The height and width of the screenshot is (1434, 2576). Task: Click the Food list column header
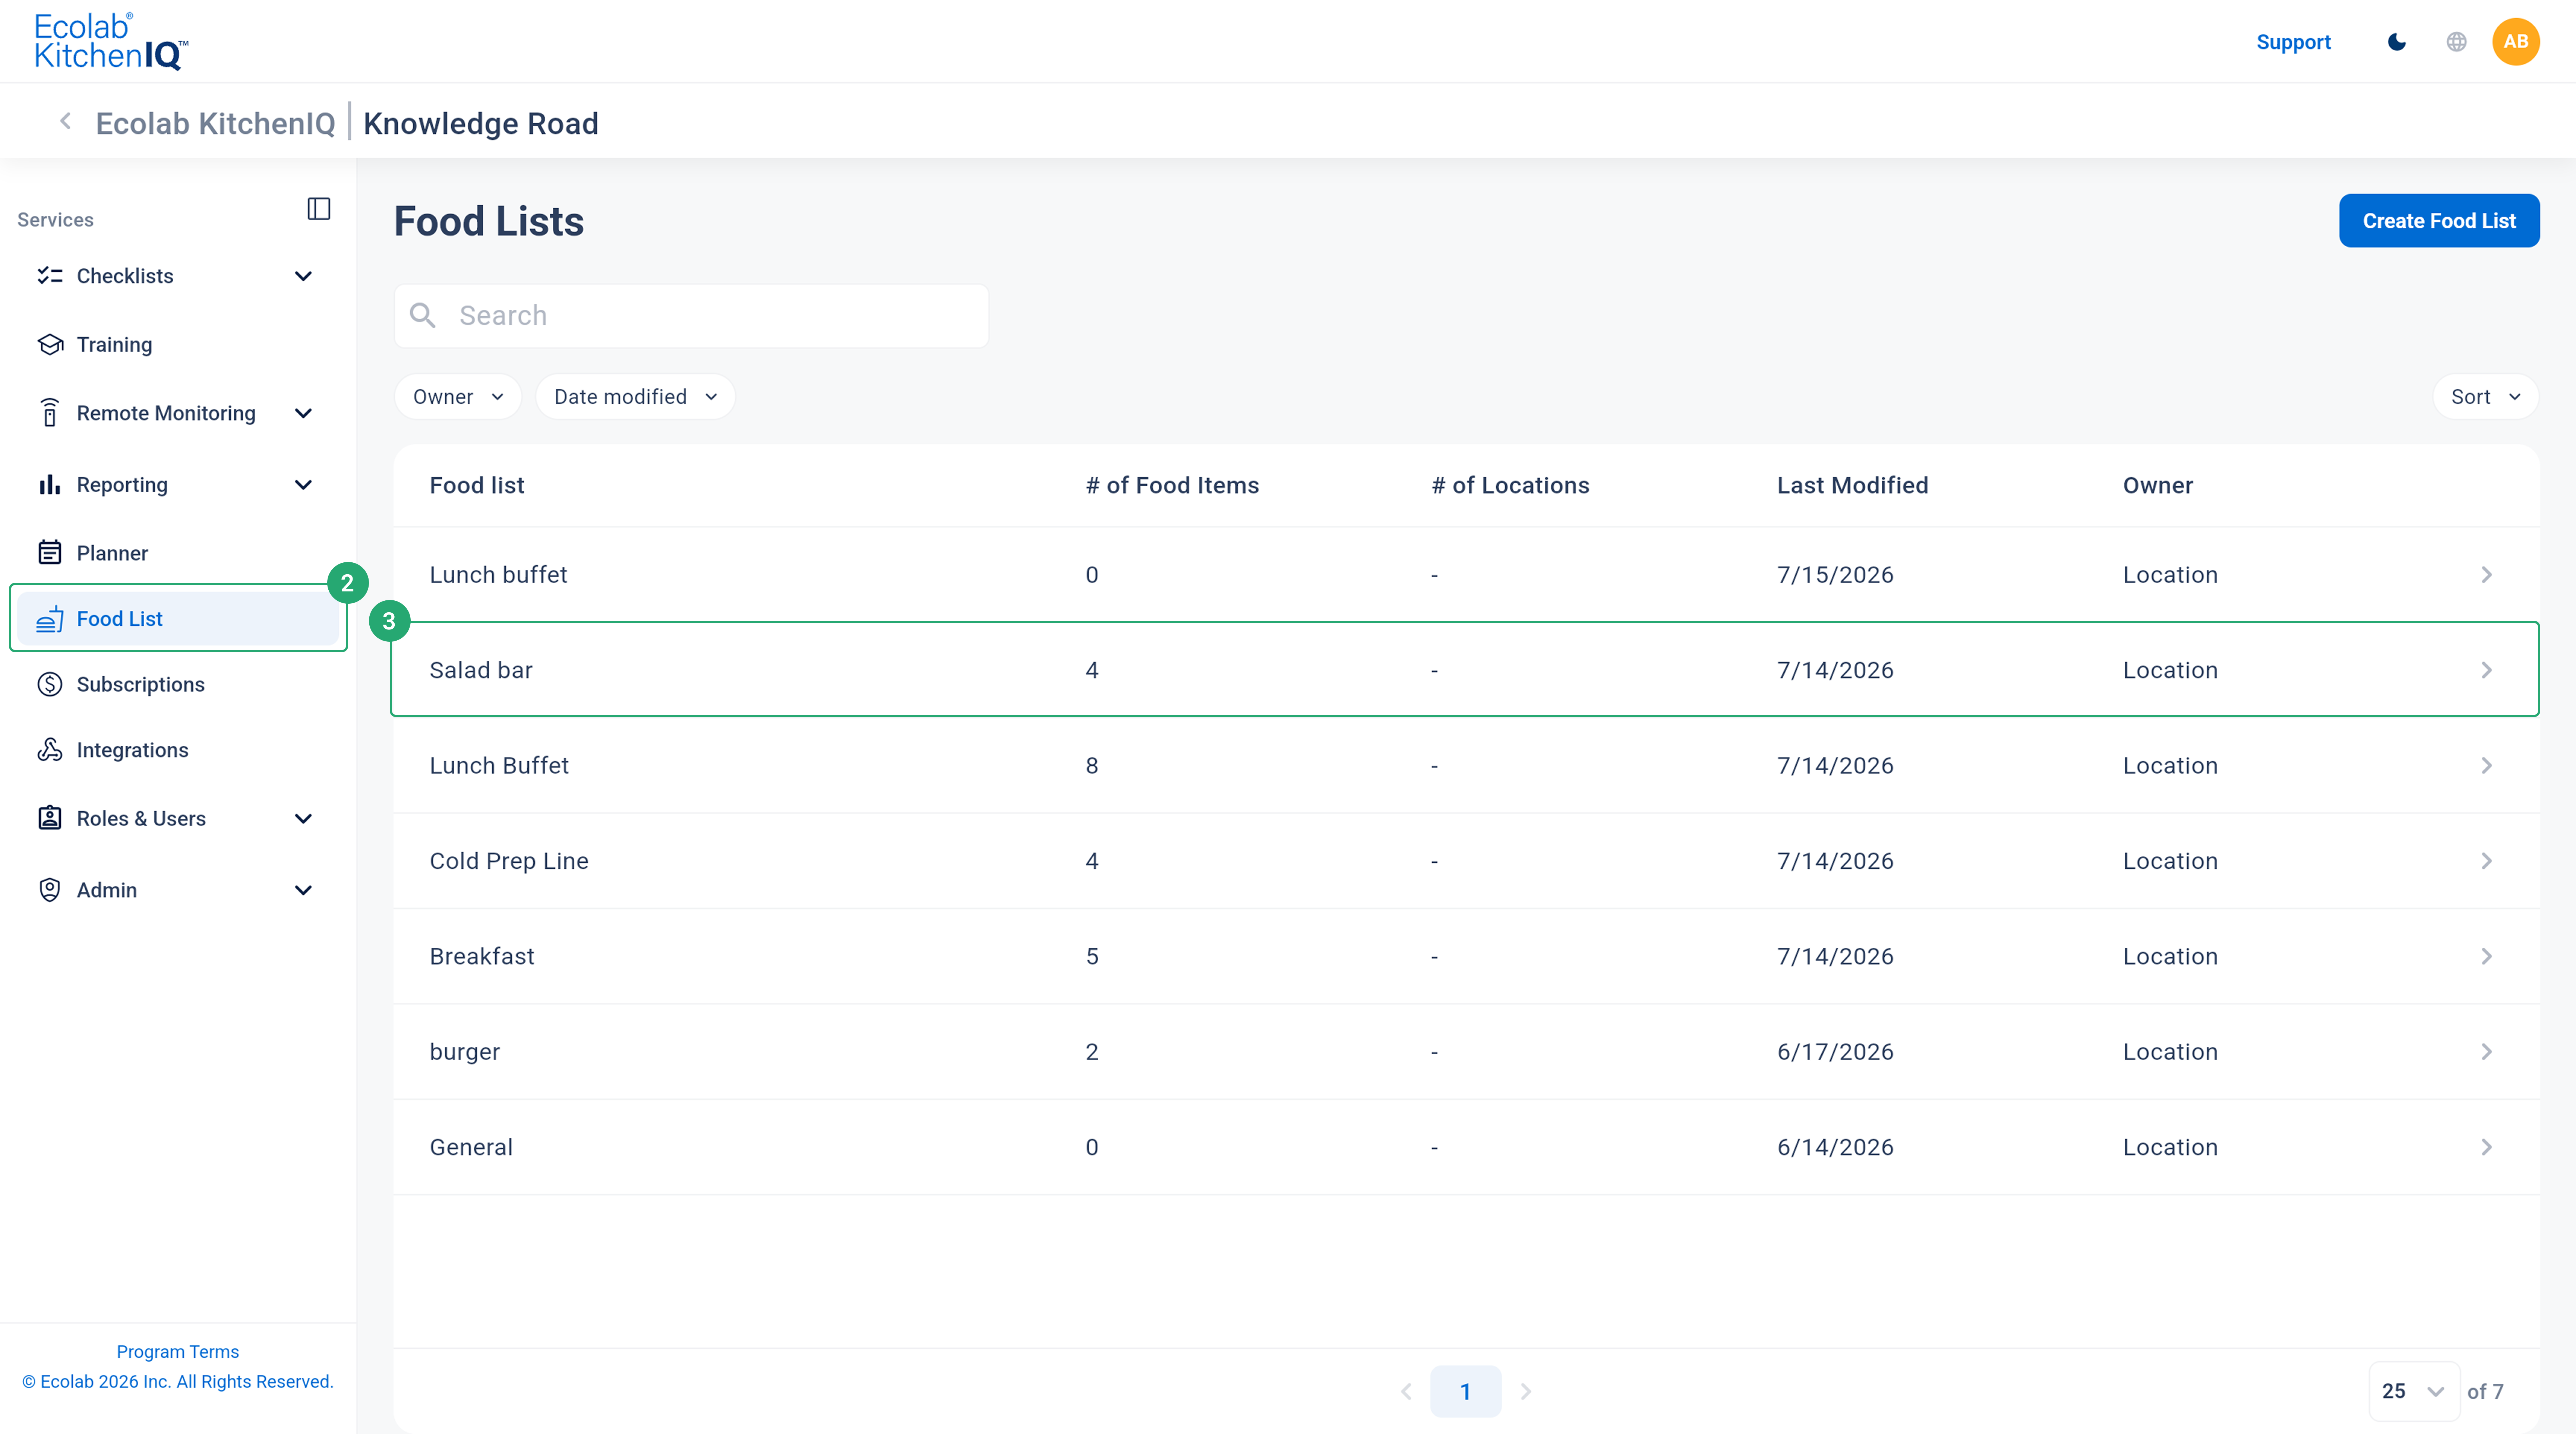477,486
